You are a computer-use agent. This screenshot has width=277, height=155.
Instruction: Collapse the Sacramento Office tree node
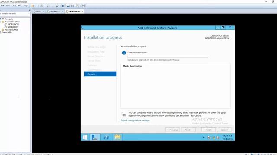point(0,22)
